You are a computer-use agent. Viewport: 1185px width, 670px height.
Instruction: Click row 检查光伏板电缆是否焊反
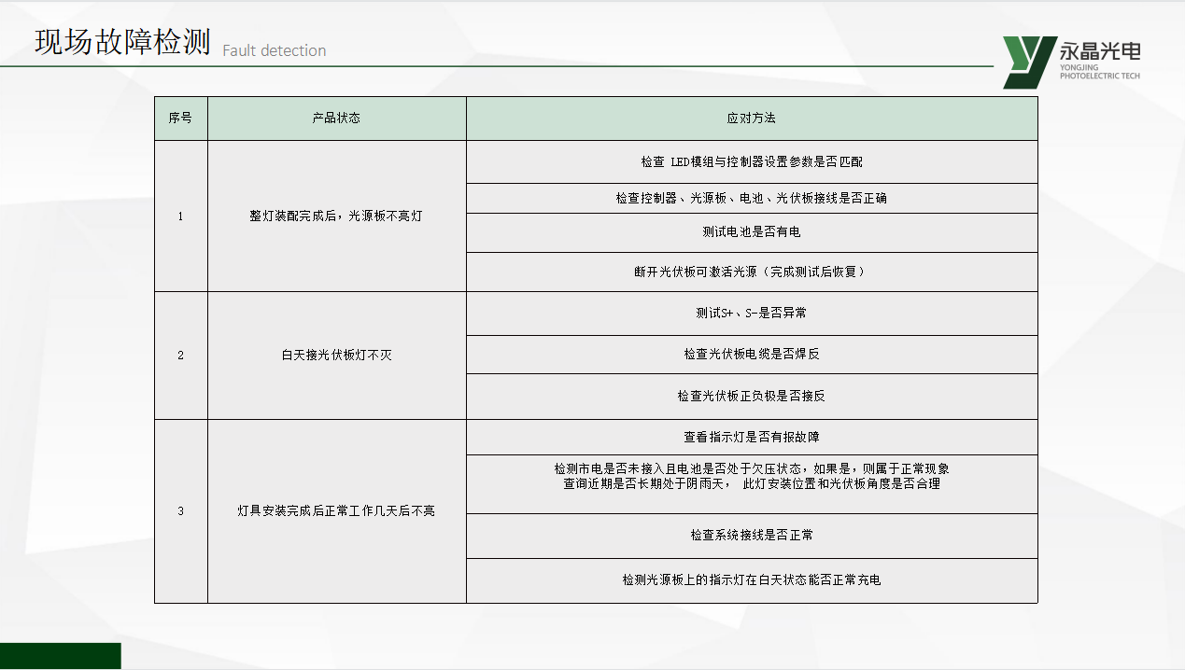tap(752, 355)
